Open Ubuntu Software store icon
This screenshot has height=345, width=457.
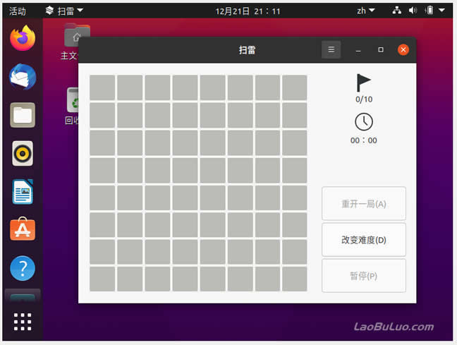[x=23, y=229]
